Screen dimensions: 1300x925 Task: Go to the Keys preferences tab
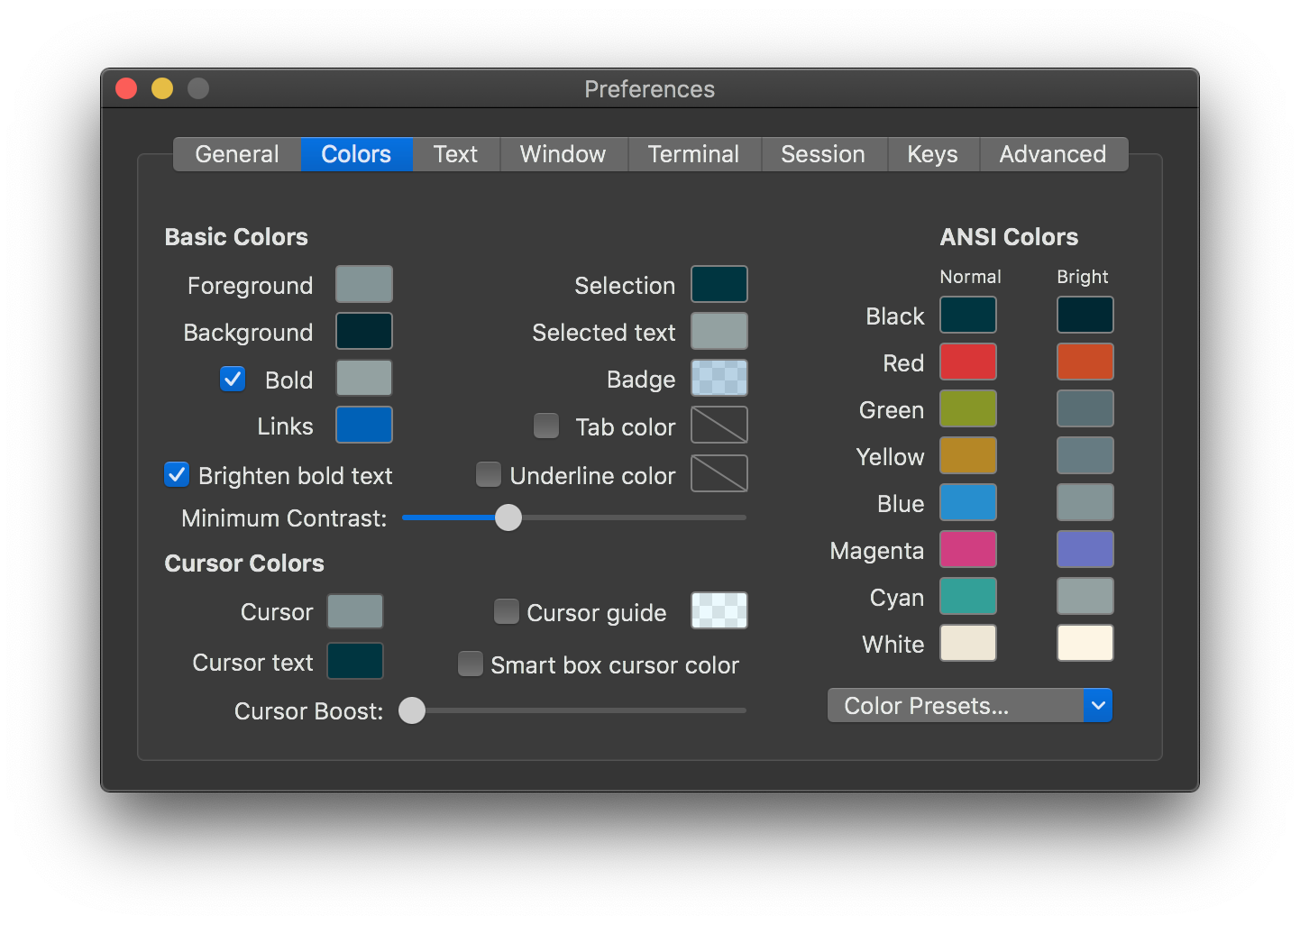[932, 153]
